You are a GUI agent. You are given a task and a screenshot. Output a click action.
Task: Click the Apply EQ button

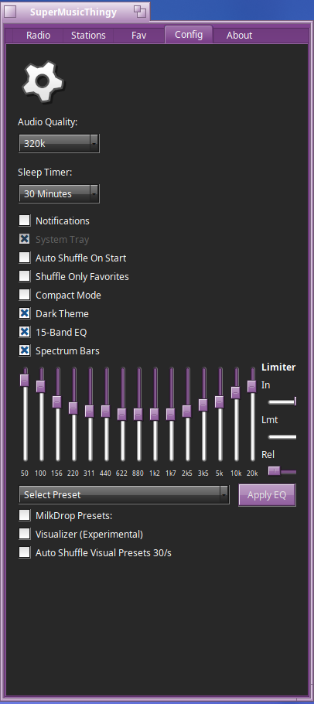pos(267,495)
